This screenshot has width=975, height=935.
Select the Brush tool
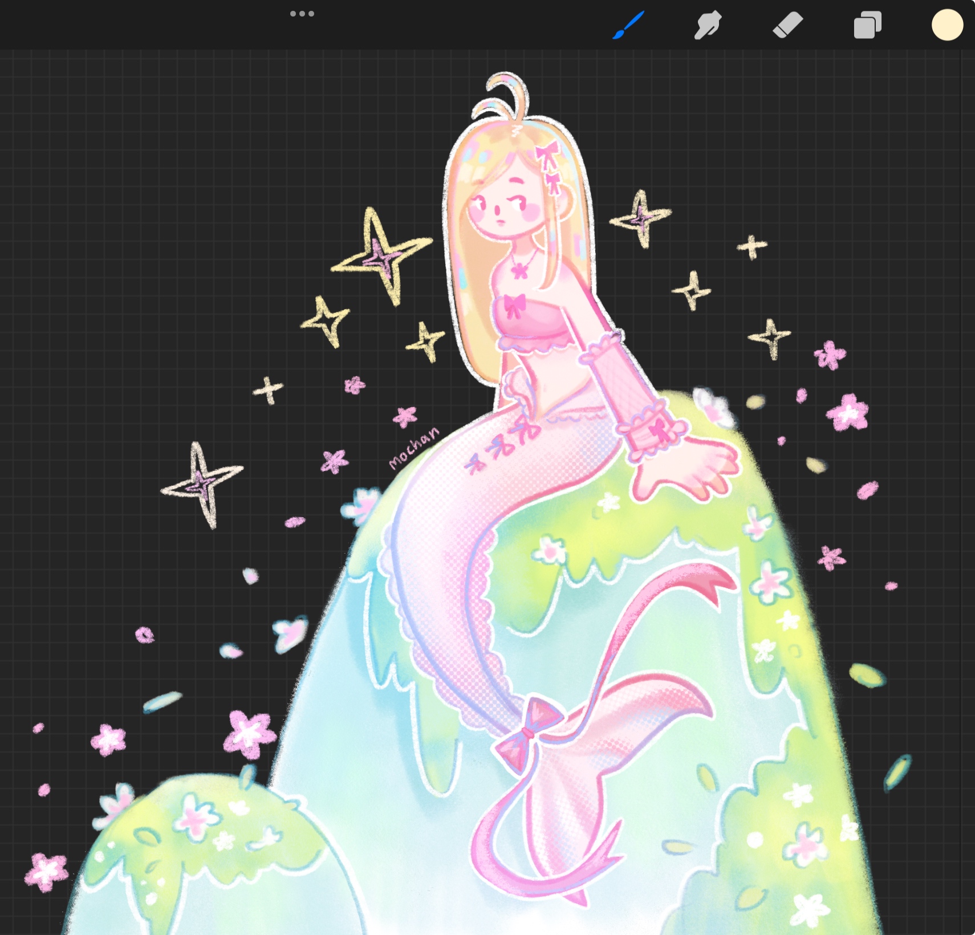pos(628,25)
